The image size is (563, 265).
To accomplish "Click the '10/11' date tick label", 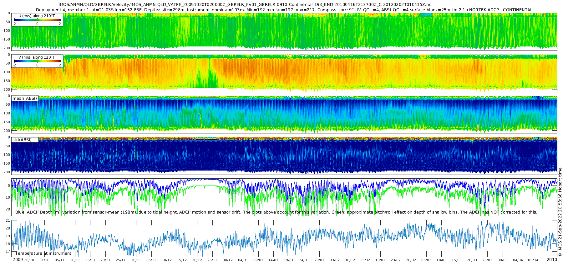I will click(75, 260).
